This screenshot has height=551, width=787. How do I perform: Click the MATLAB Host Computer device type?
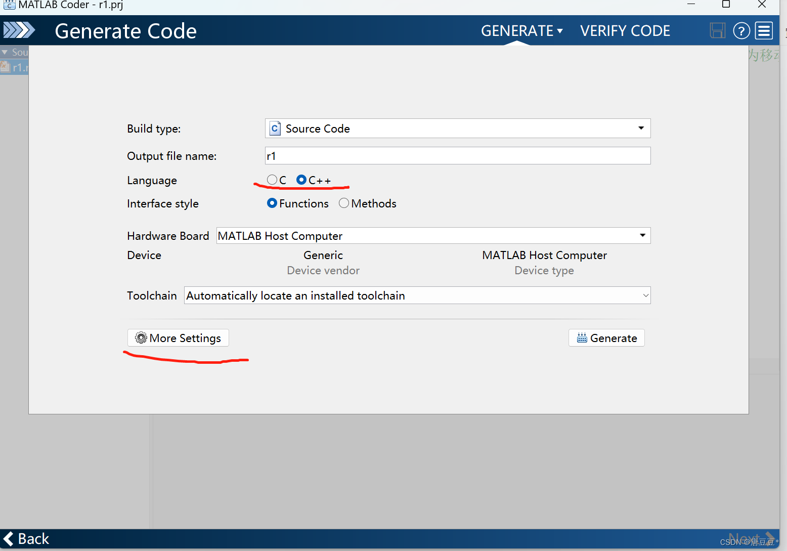click(544, 255)
